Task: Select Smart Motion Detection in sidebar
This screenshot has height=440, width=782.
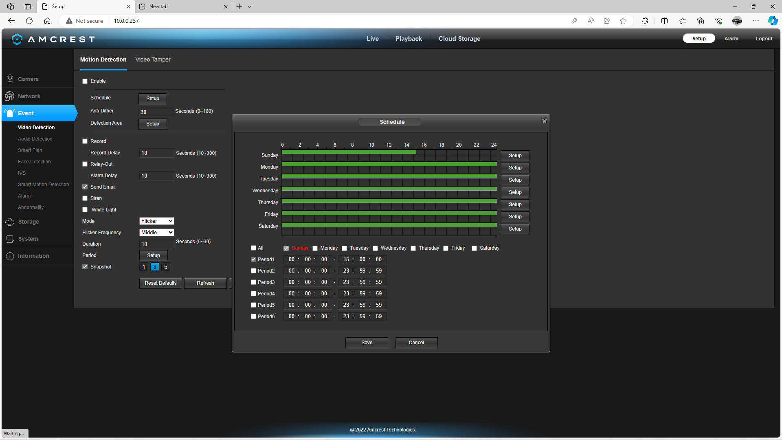Action: coord(44,185)
